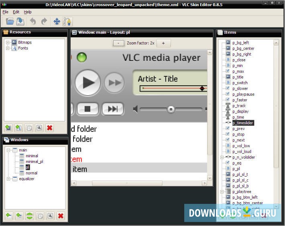This screenshot has height=226, width=285.
Task: Open a skin file via folder icon
Action: [10, 21]
